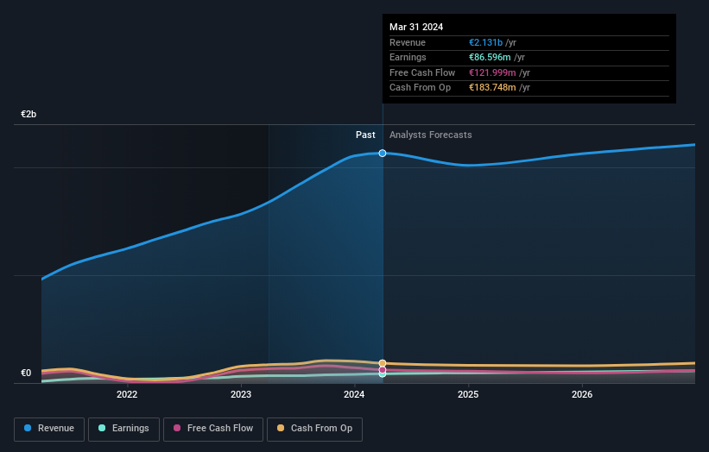Click the Analysts Forecasts label

(430, 135)
